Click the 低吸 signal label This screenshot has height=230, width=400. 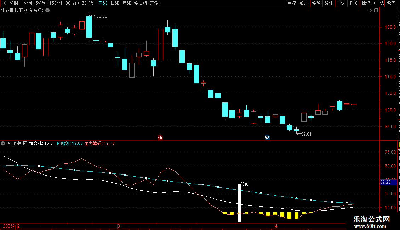(x=245, y=184)
